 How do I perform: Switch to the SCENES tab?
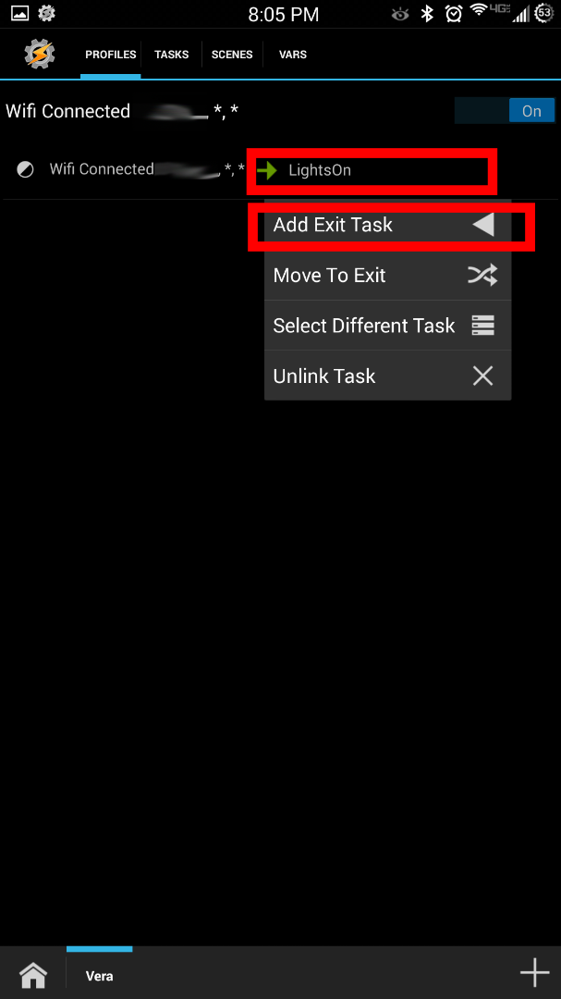232,55
